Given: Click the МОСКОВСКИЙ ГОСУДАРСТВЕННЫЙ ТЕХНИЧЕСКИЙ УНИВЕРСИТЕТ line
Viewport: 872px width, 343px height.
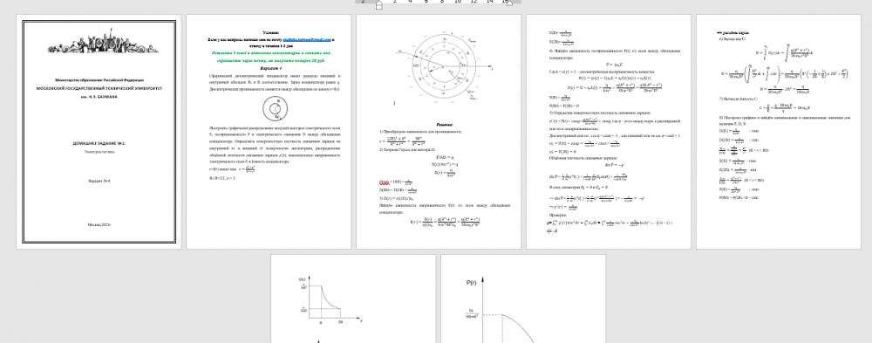Looking at the screenshot, I should pos(99,88).
